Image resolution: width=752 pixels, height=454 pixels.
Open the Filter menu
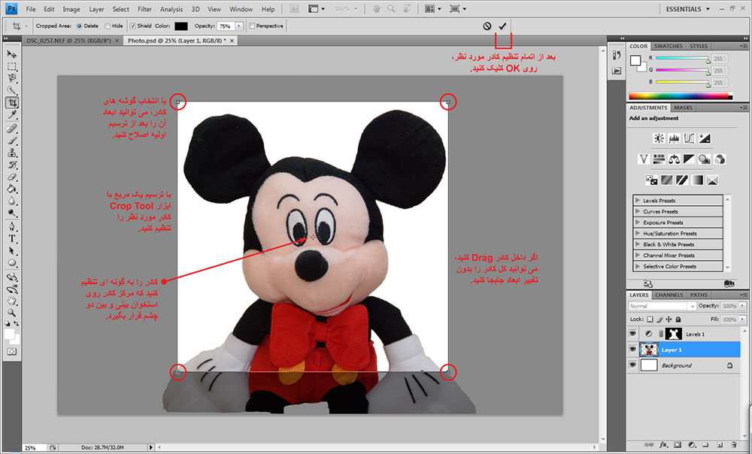144,9
